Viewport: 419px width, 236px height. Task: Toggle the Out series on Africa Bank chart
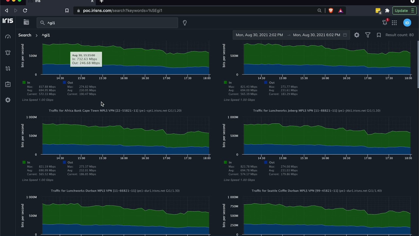[68, 162]
